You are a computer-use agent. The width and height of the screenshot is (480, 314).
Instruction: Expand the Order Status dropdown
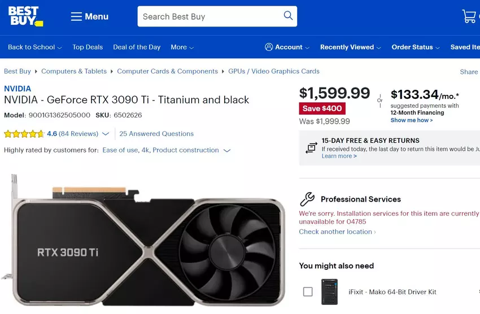click(416, 47)
